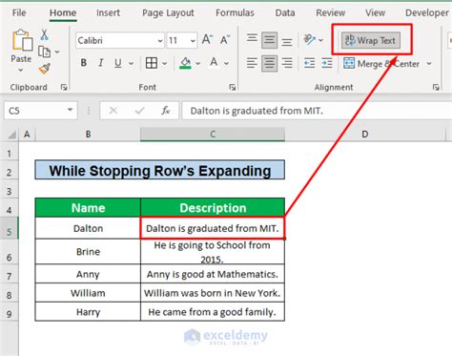Open Alignment group dialog launcher

click(436, 87)
